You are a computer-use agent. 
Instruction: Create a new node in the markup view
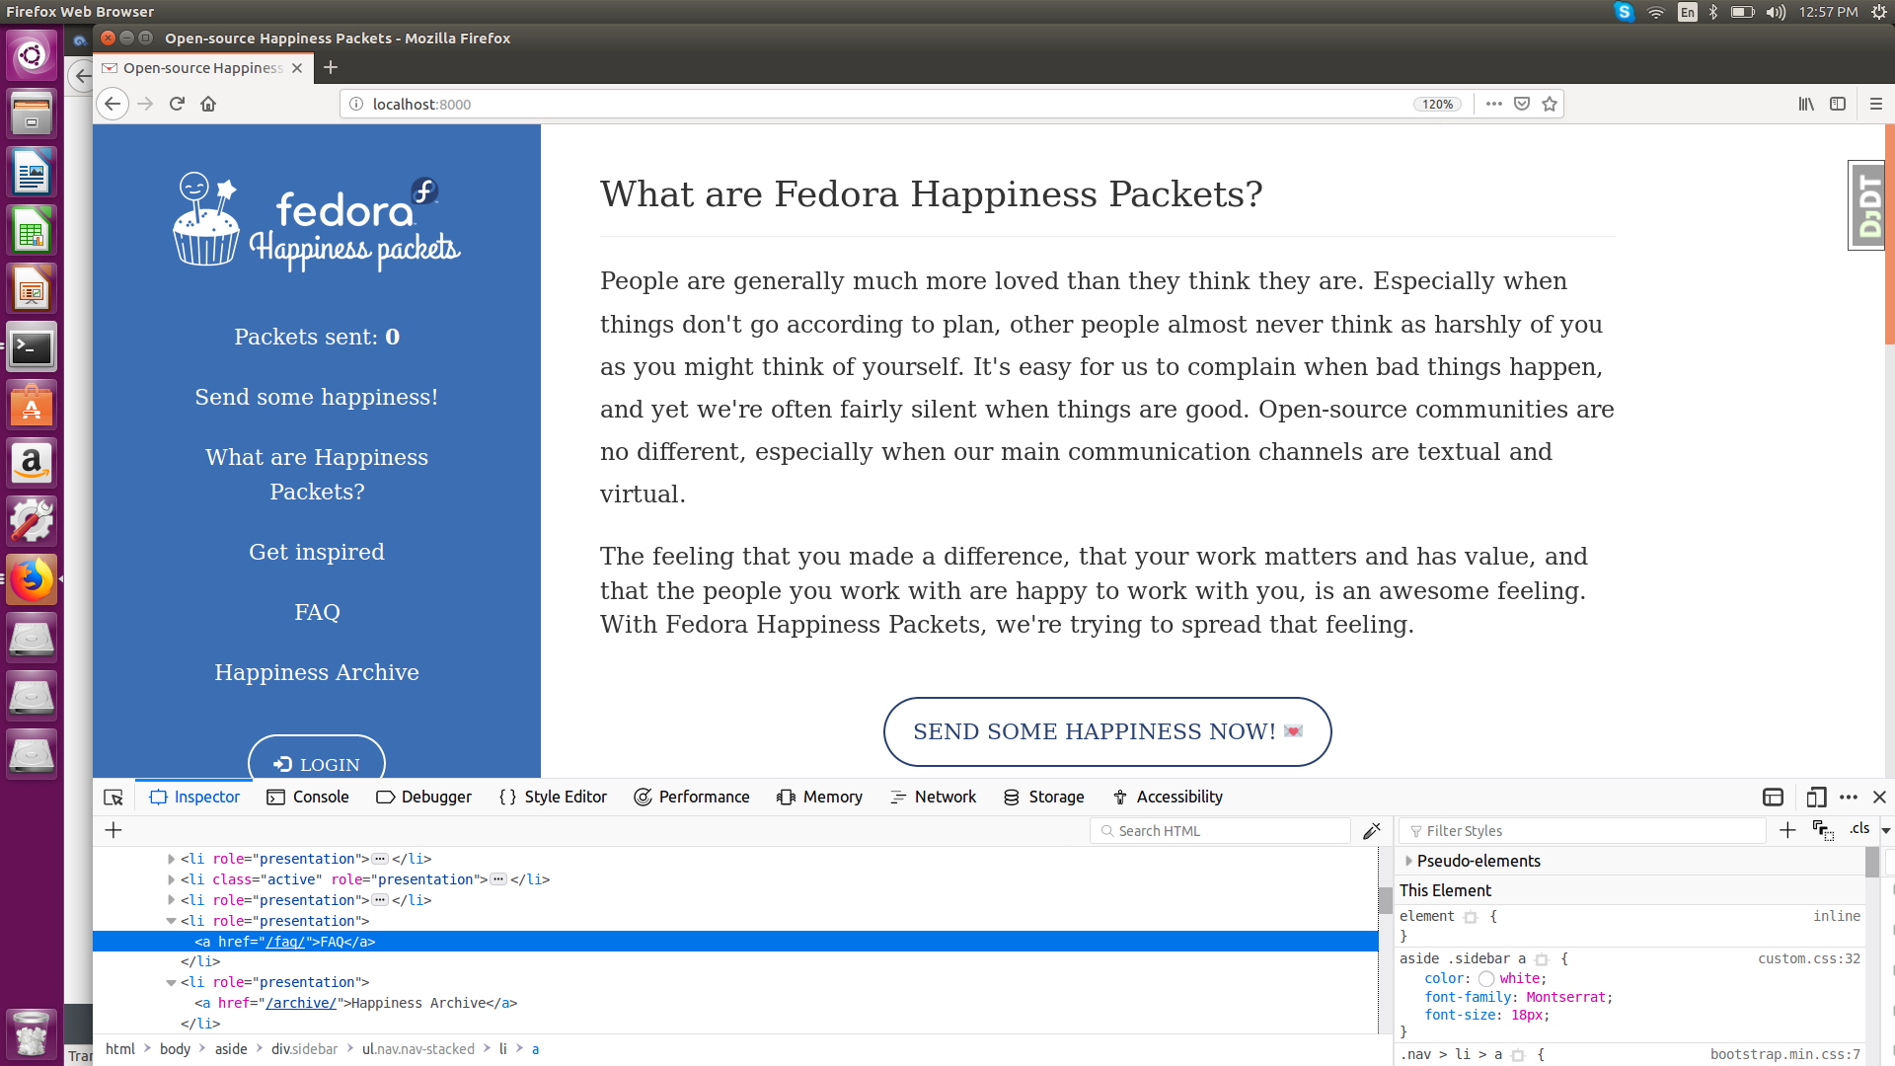(x=114, y=831)
